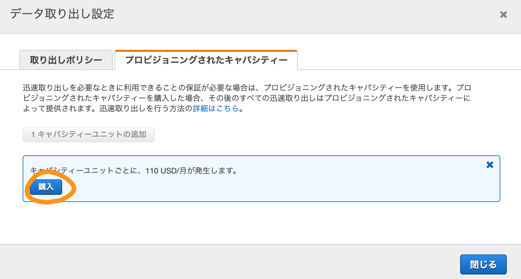Close the データ取り出し設定 dialog with the X icon
Image resolution: width=521 pixels, height=279 pixels.
(503, 15)
